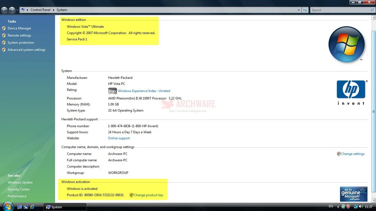Viewport: 376px width, 211px height.
Task: Click the search magnifier icon
Action: pyautogui.click(x=372, y=10)
